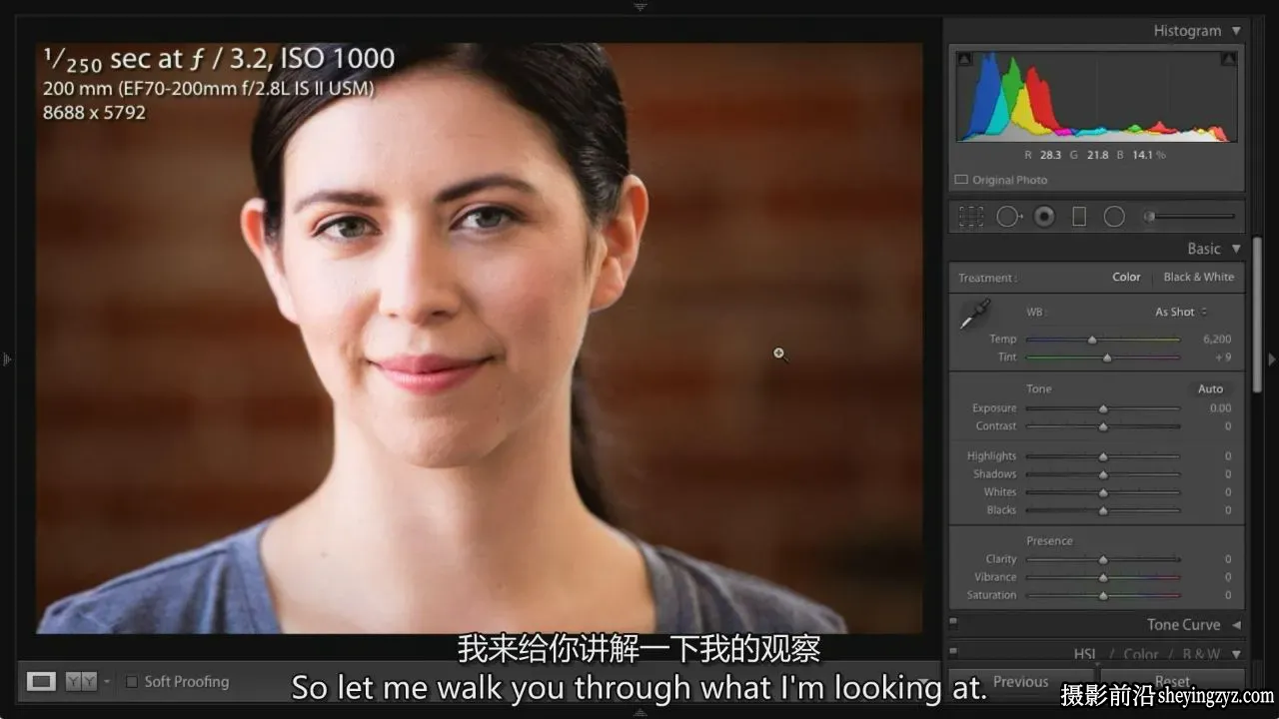
Task: Expand the Tone Curve panel
Action: click(x=1236, y=625)
